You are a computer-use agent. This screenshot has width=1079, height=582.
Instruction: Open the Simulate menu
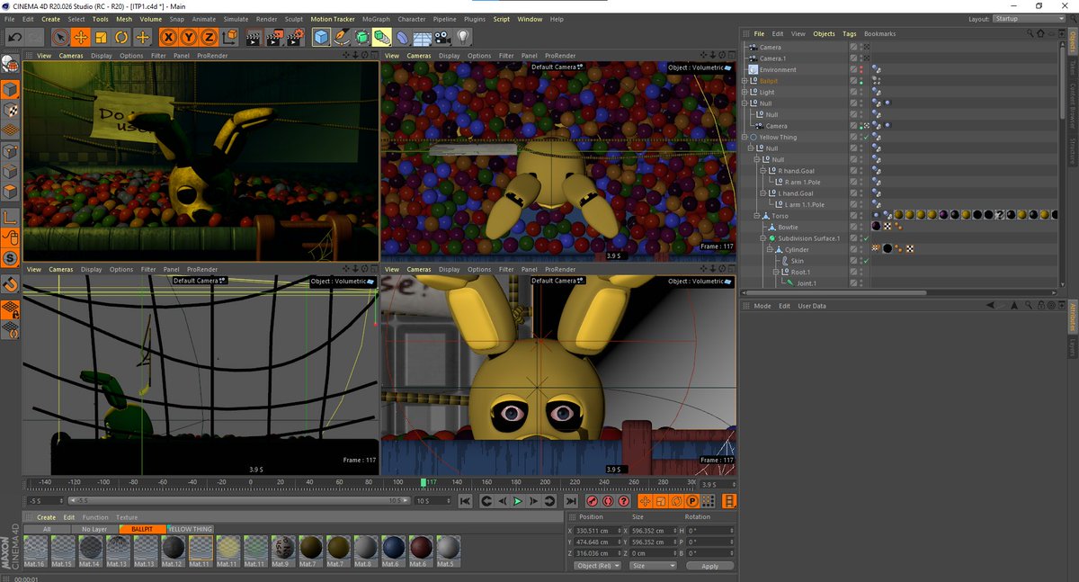click(236, 19)
